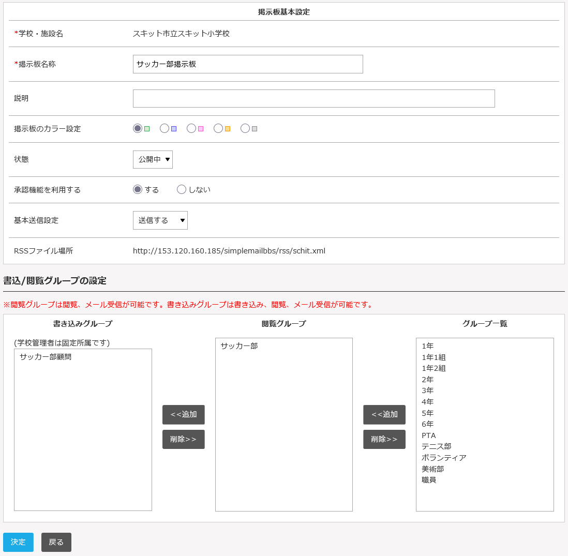Click 削除 button beside the writing group list

coord(184,439)
